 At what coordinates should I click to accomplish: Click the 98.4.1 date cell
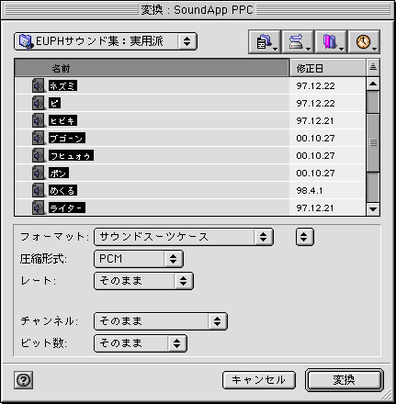point(310,191)
